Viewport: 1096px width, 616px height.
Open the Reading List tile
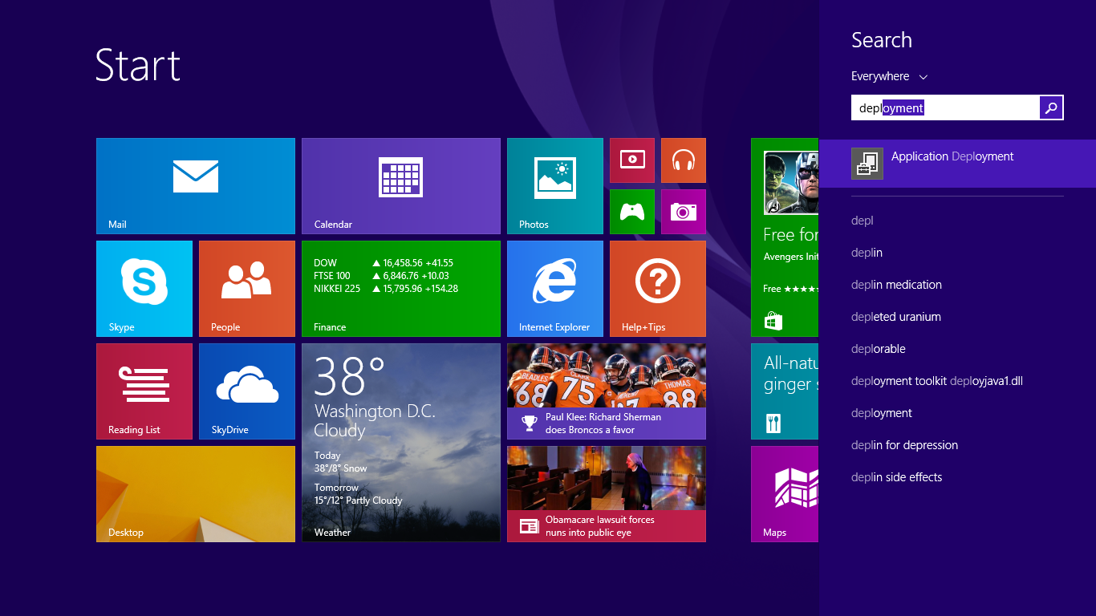[x=144, y=391]
